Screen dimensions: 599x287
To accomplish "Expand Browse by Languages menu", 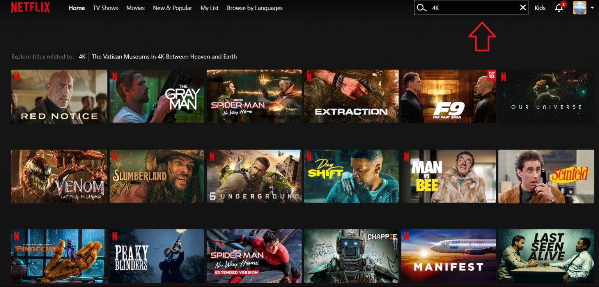I will pos(254,8).
